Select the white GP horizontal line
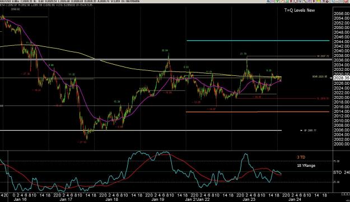This screenshot has height=202, width=350. tap(141, 131)
